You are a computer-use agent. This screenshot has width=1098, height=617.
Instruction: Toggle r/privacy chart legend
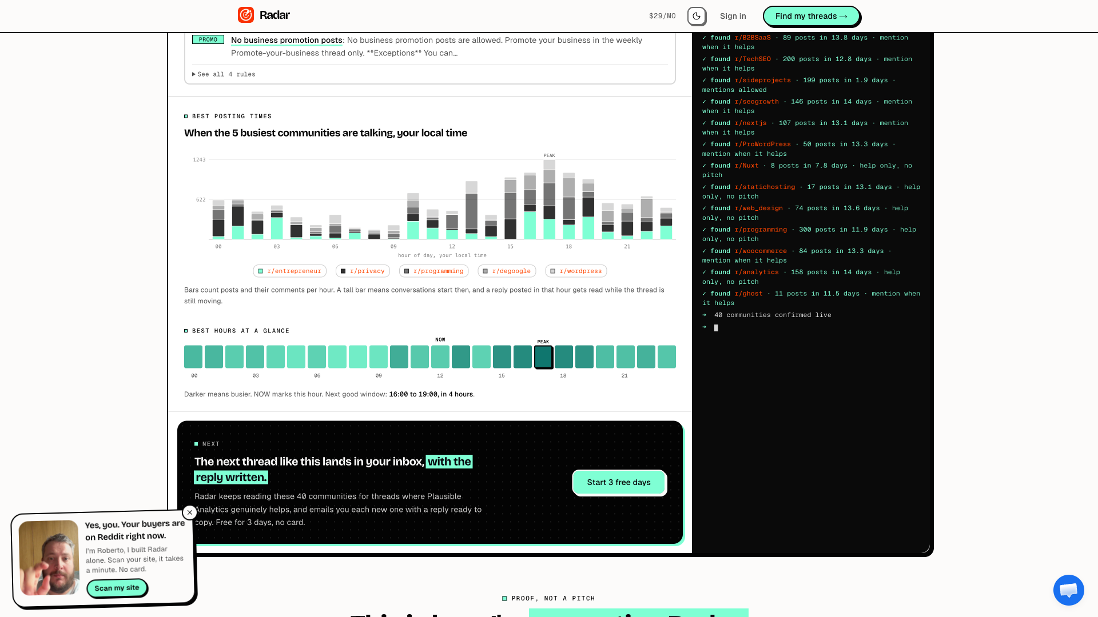click(x=363, y=271)
